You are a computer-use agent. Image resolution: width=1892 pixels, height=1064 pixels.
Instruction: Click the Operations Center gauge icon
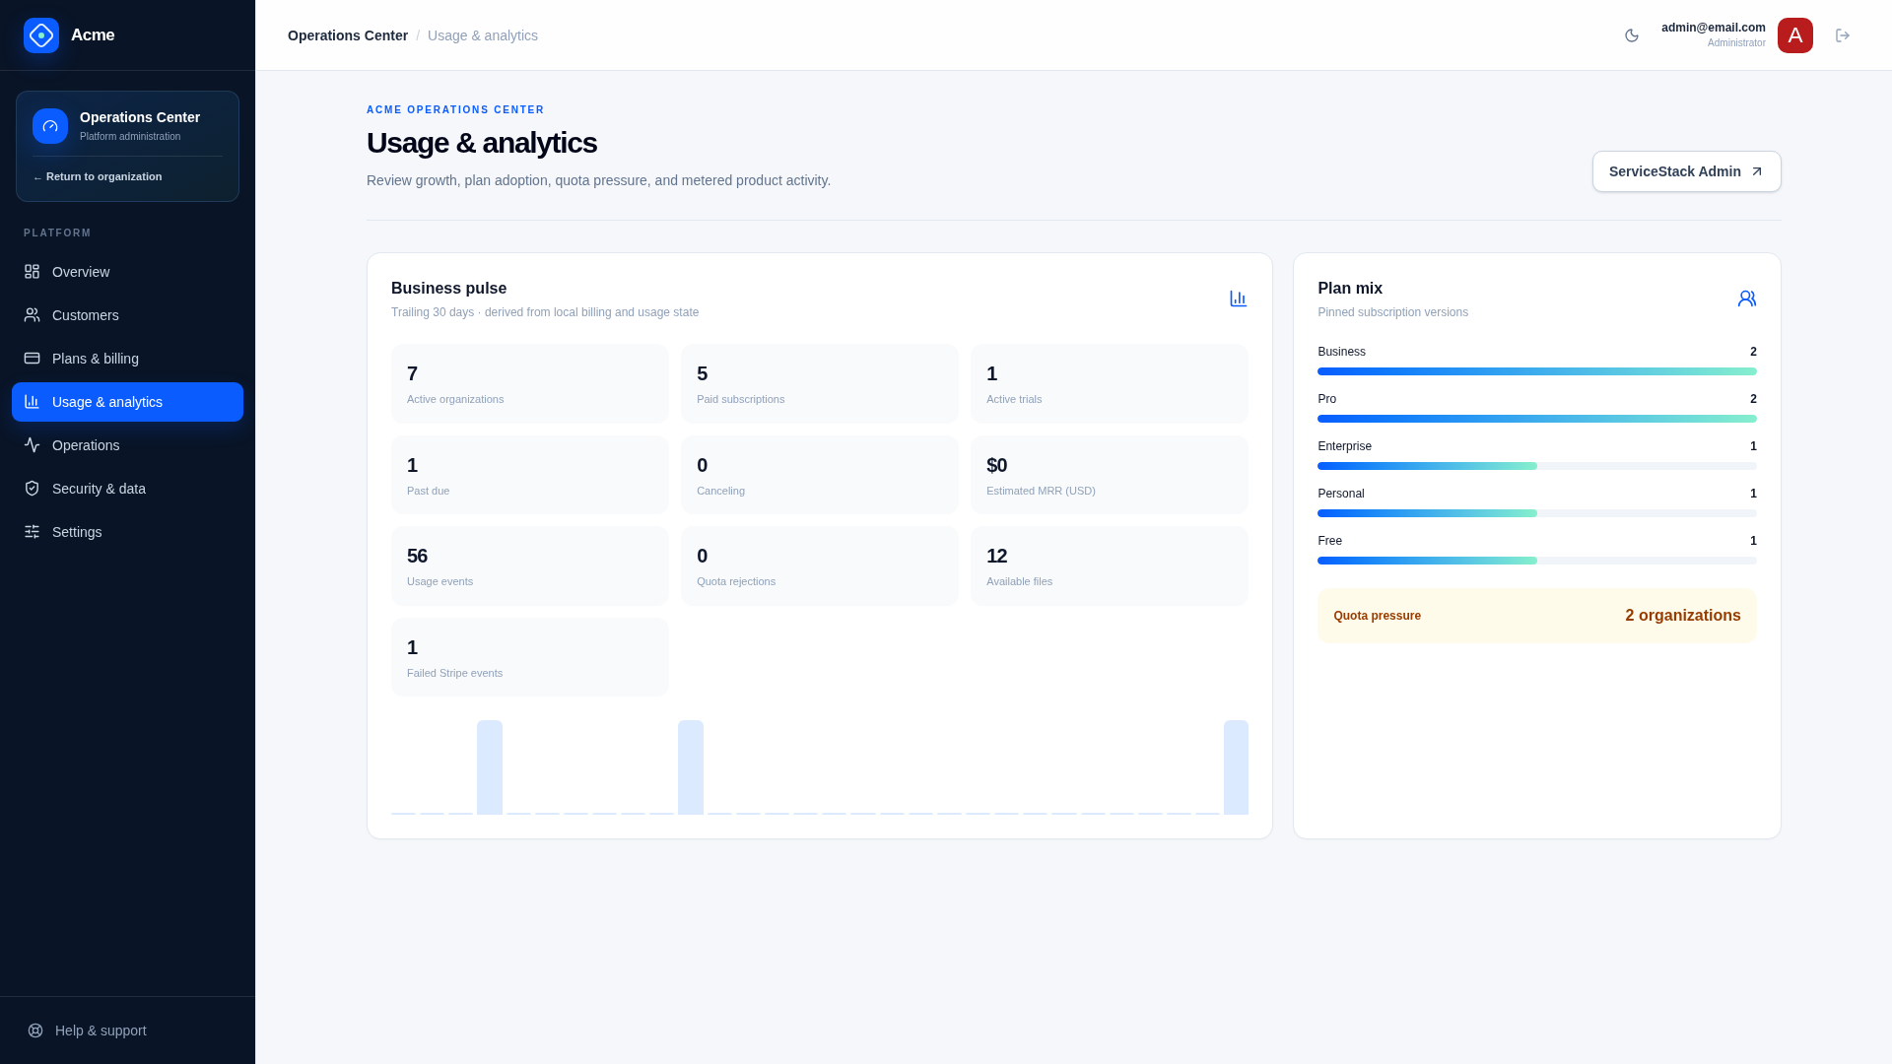click(x=50, y=126)
